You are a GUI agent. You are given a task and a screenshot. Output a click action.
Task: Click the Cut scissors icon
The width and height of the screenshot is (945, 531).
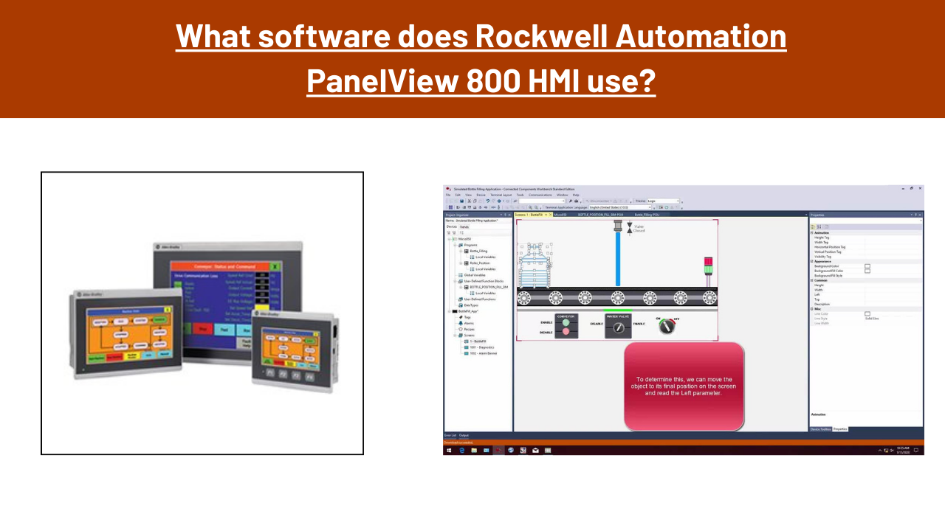470,201
